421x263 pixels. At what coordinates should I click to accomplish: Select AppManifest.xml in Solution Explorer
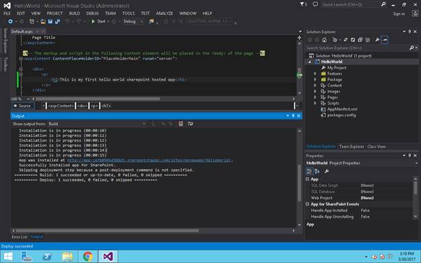[342, 109]
